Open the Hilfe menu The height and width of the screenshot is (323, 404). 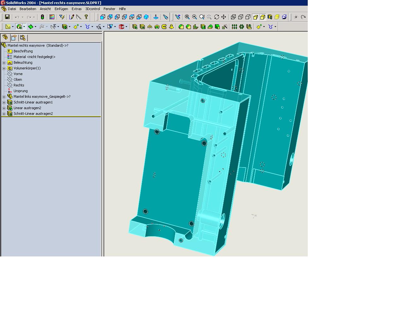pos(122,9)
